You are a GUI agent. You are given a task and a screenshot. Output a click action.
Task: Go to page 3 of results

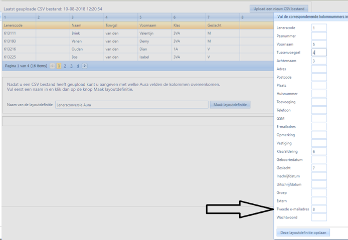pyautogui.click(x=71, y=66)
